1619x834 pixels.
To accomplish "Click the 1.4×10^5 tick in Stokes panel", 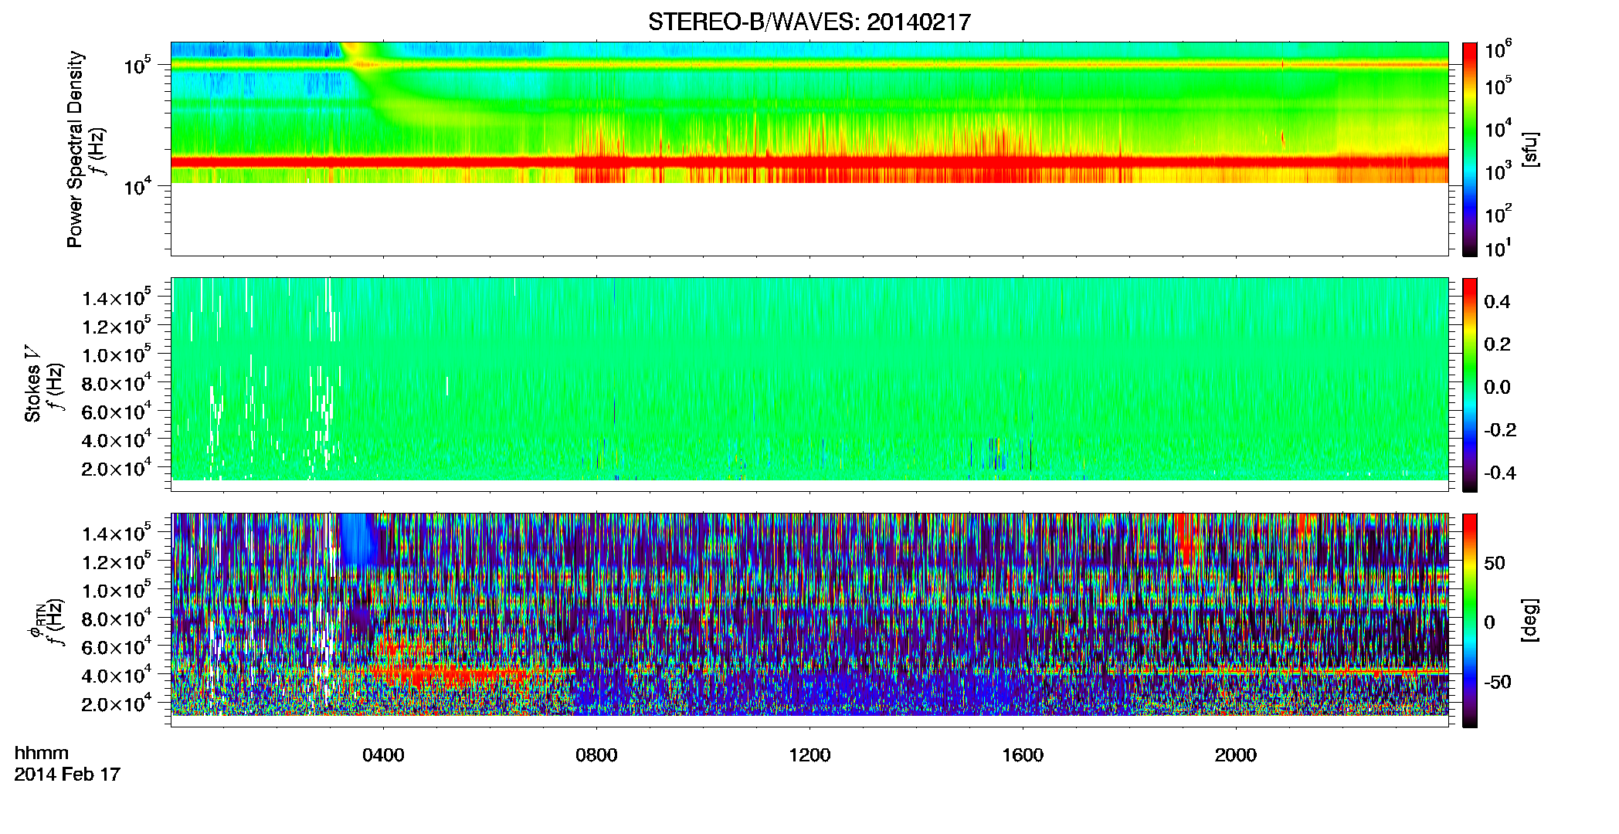I will coord(117,297).
